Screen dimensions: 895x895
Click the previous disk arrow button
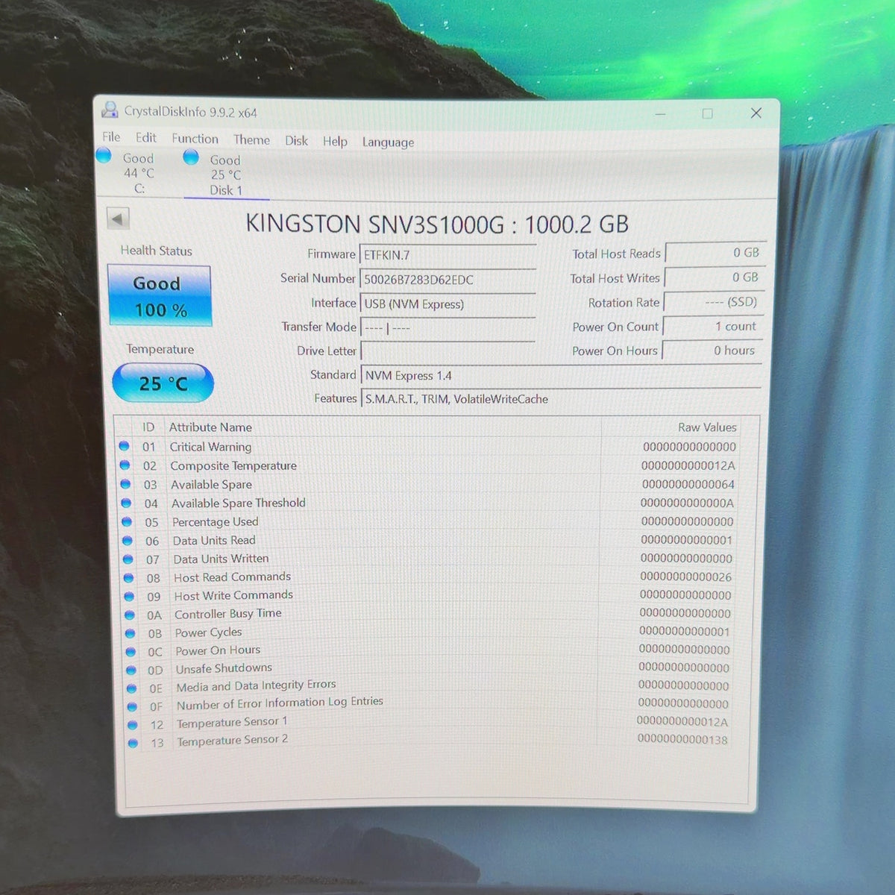(x=118, y=219)
